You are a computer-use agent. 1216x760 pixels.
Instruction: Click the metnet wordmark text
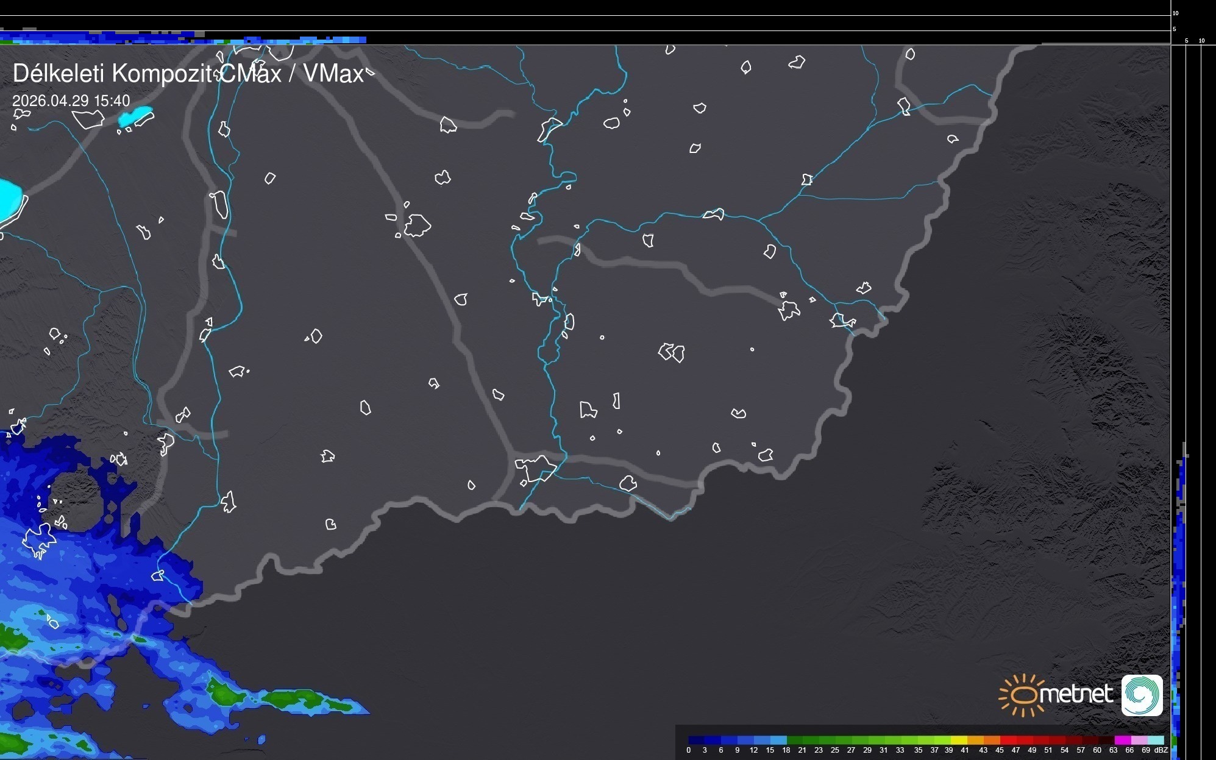[x=1076, y=694]
